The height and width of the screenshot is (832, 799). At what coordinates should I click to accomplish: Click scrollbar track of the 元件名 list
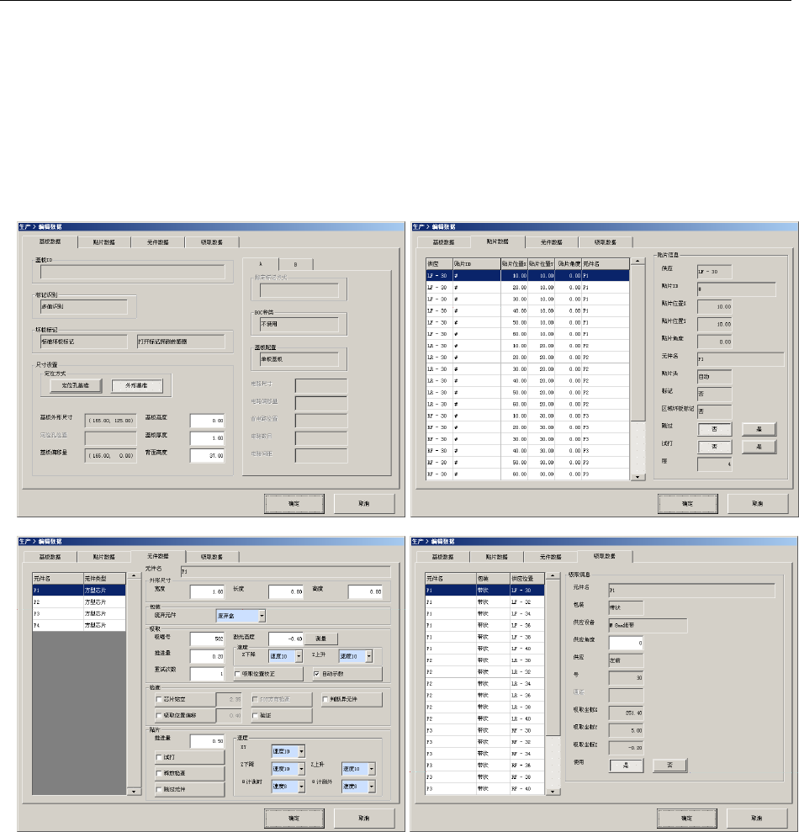tap(135, 683)
